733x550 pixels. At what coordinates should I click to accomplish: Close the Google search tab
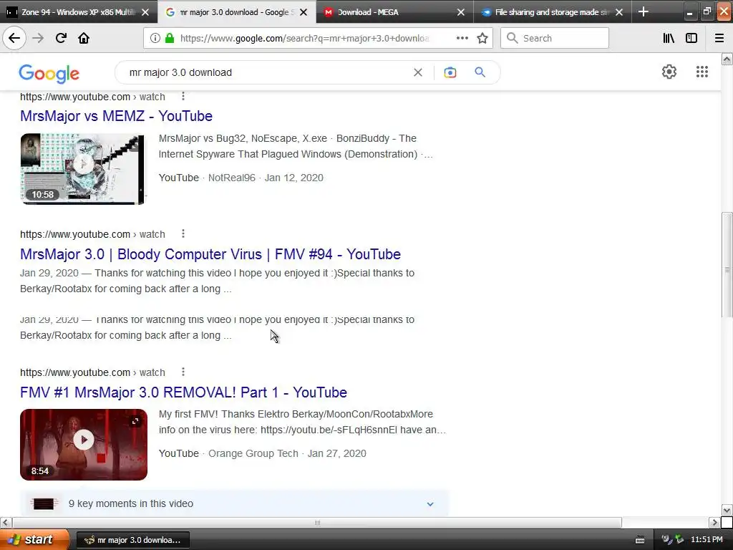[304, 12]
